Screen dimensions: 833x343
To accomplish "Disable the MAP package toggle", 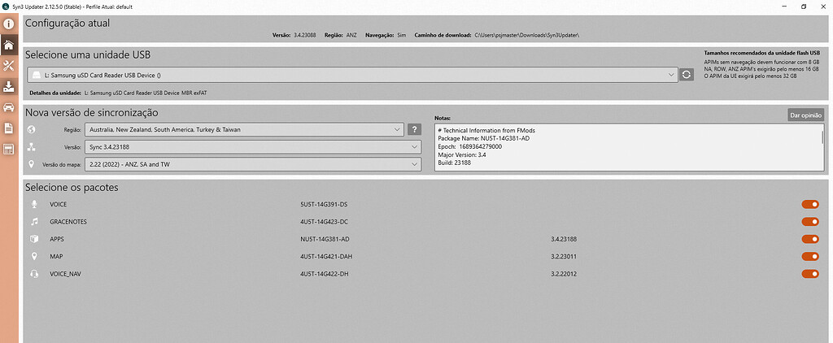I will pos(810,257).
